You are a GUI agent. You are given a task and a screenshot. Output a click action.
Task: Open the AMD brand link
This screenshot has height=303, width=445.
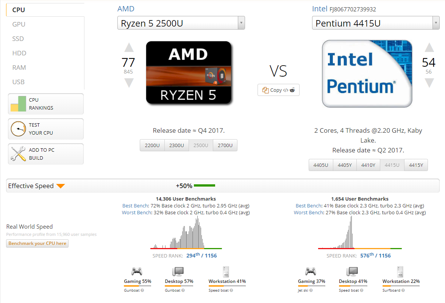pos(126,9)
